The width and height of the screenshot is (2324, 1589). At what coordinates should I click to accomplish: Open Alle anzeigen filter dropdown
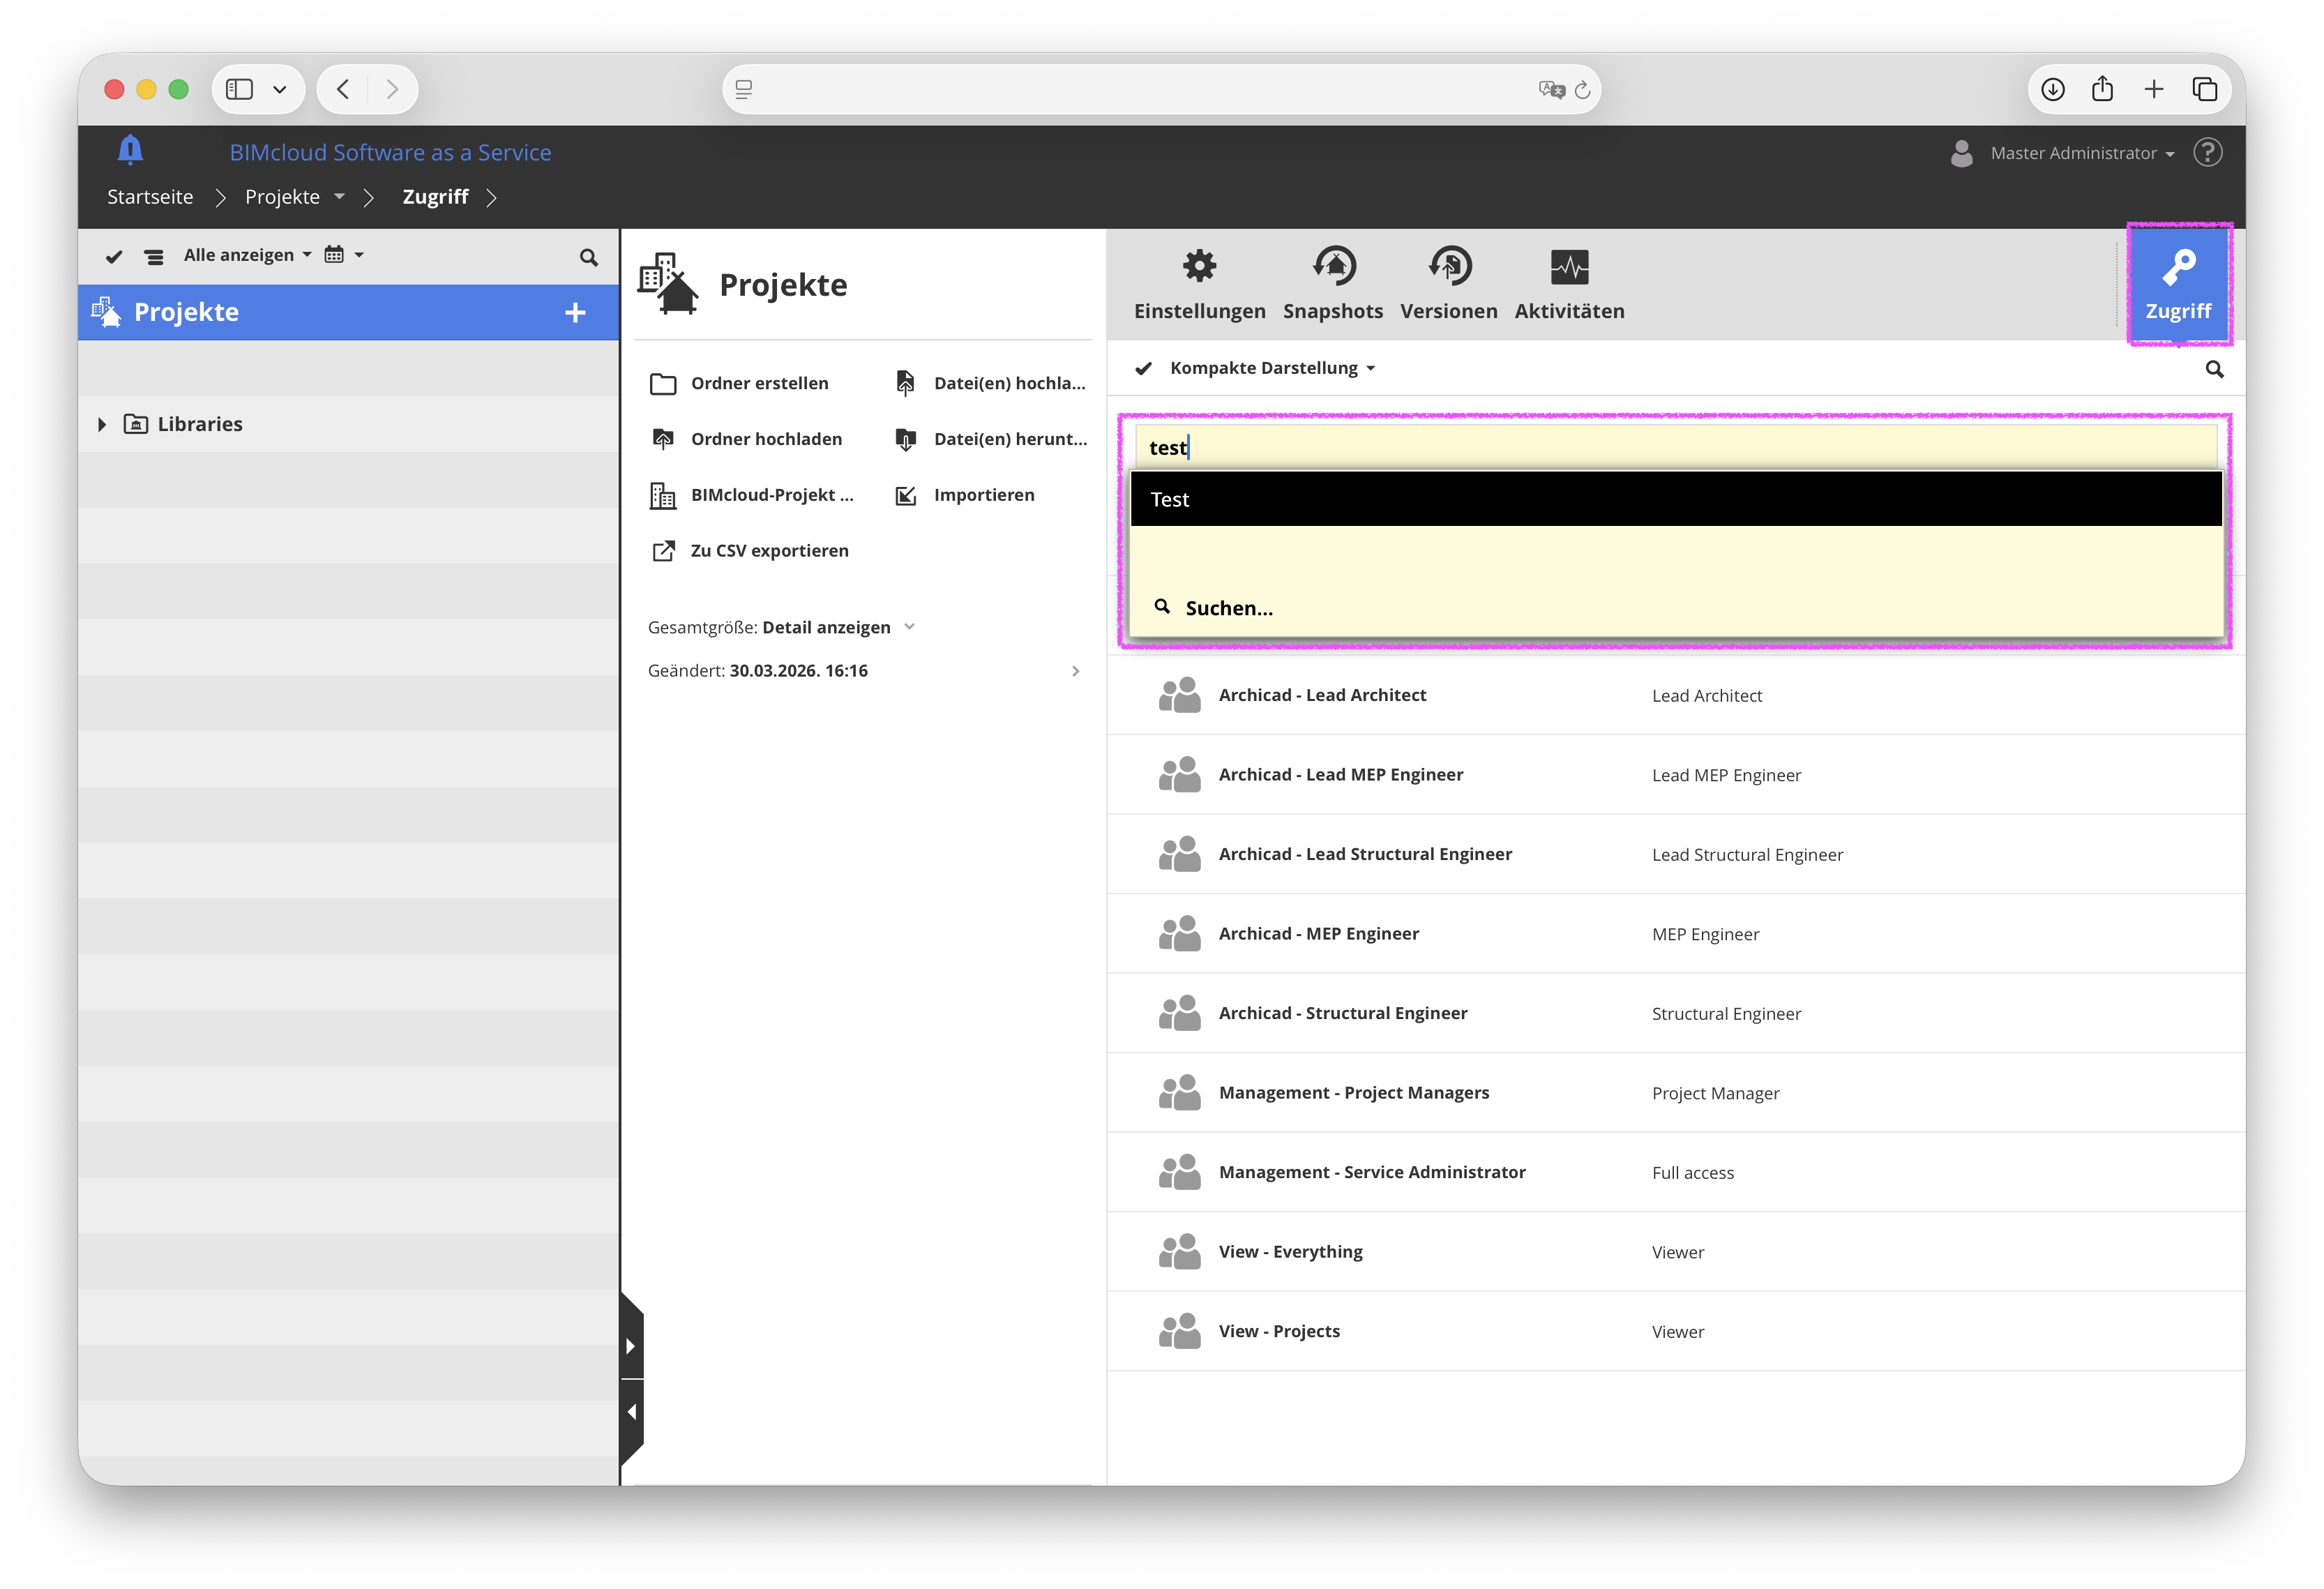click(x=247, y=255)
